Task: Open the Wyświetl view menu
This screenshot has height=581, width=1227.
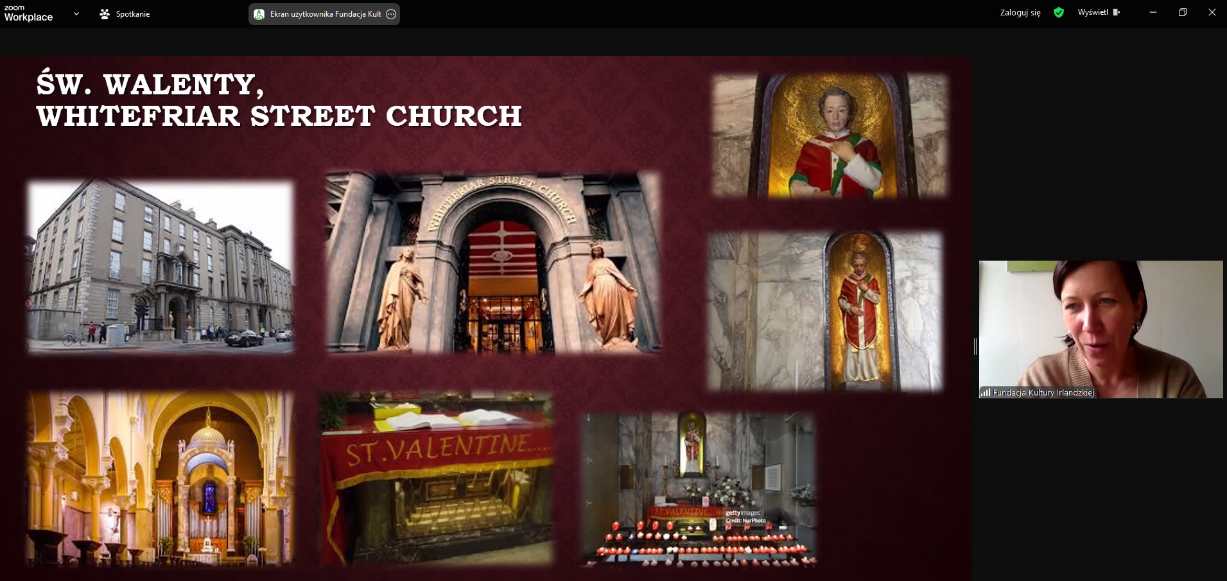Action: [x=1098, y=13]
